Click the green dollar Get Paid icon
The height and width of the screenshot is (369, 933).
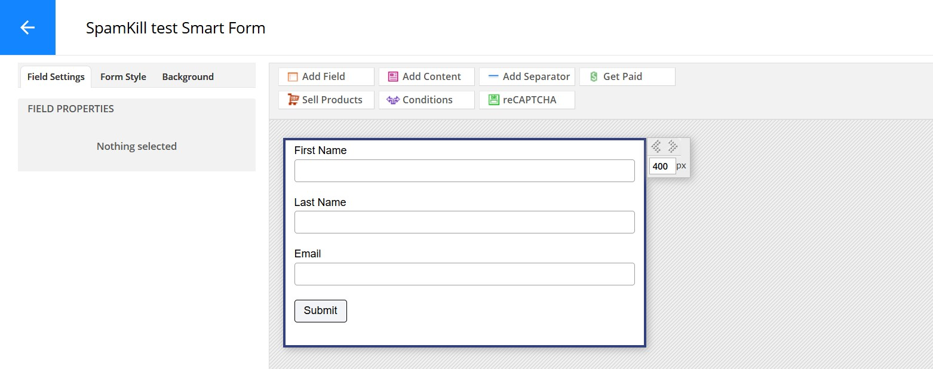click(594, 76)
